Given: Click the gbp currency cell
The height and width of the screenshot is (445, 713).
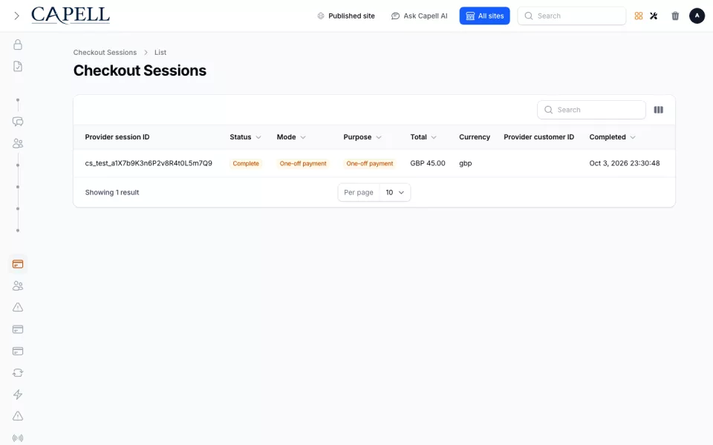Looking at the screenshot, I should [465, 163].
